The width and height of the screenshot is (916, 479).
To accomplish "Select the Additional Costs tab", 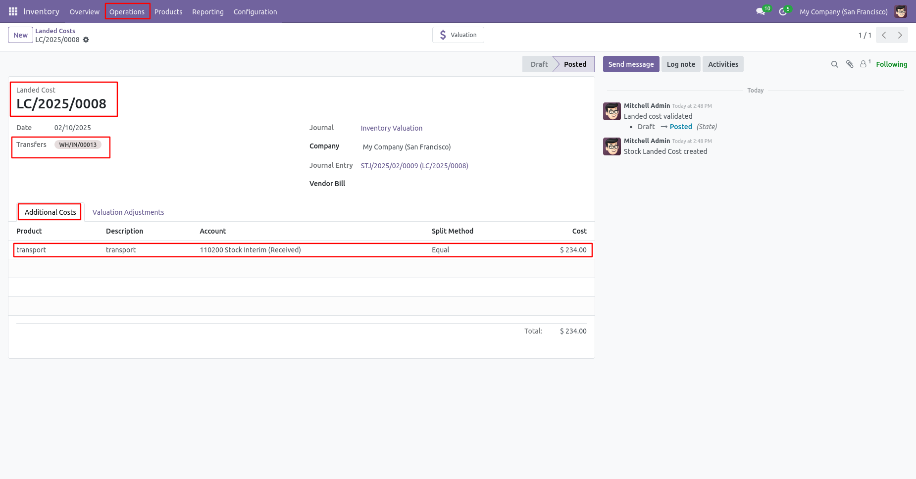I will tap(51, 212).
